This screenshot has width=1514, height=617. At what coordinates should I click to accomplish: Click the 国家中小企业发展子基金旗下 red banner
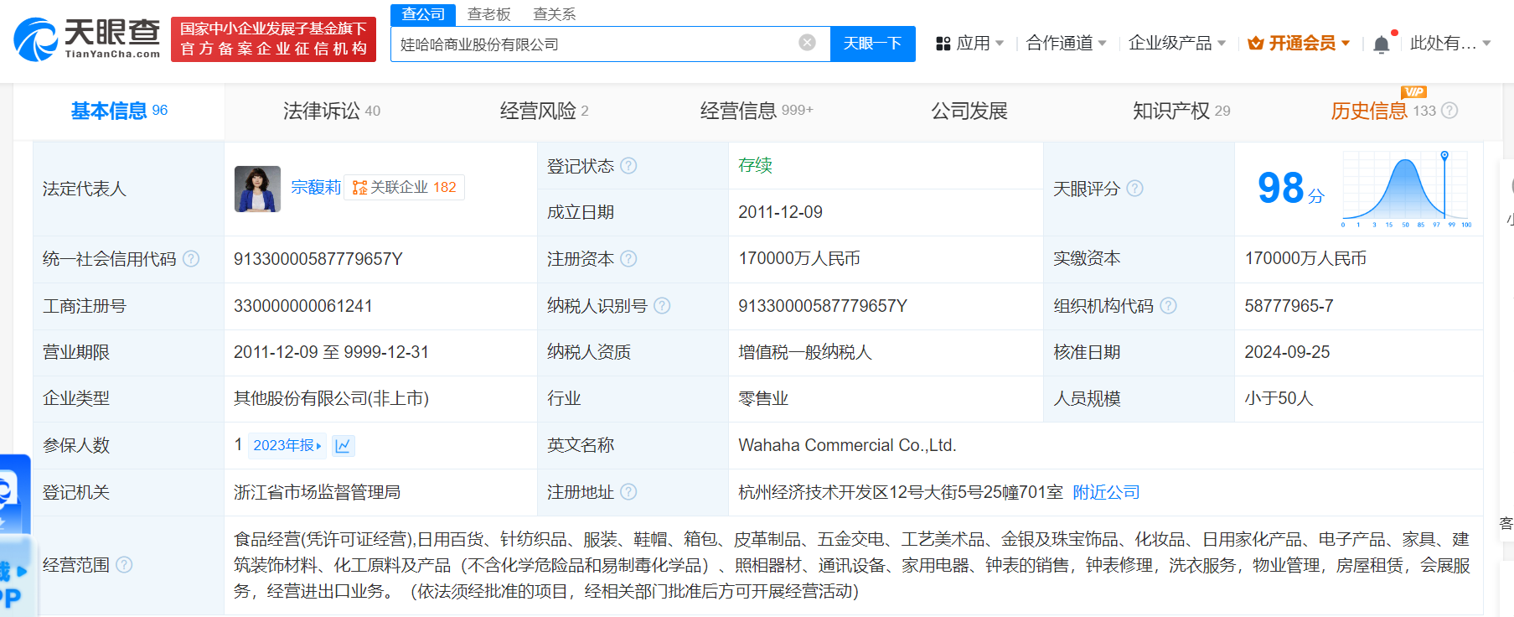(273, 39)
